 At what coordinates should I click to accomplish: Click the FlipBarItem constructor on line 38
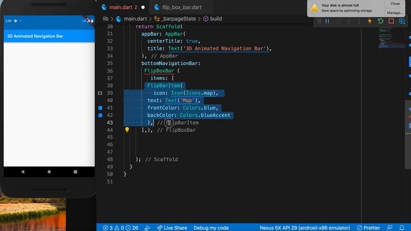[164, 85]
